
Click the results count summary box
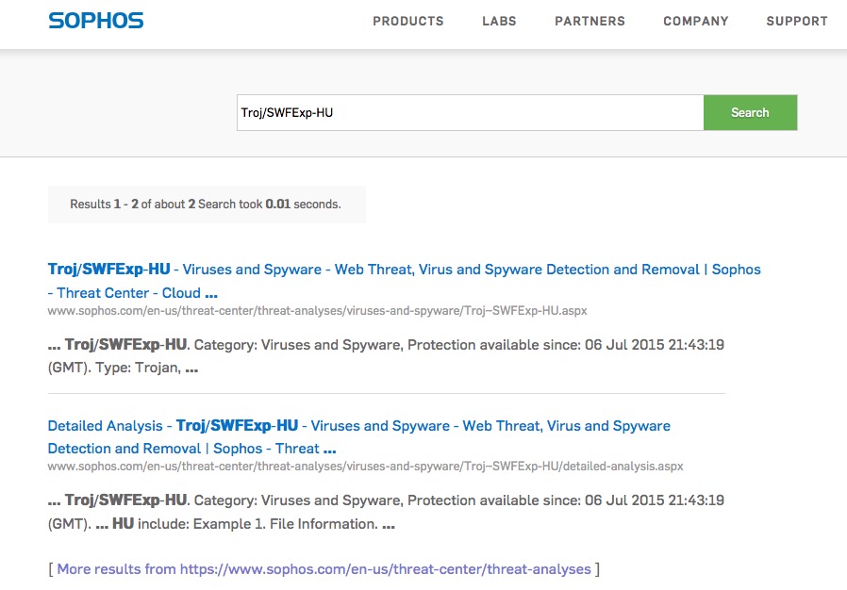(x=207, y=204)
